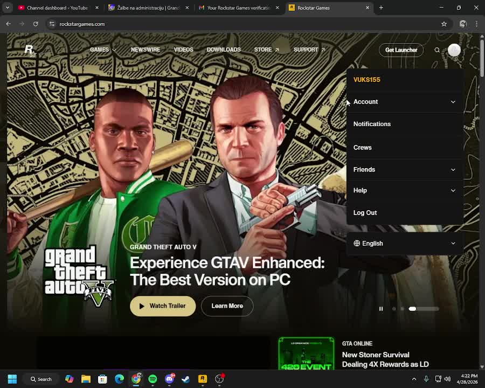The image size is (485, 388).
Task: Open the 420 Event news thumbnail
Action: (306, 354)
